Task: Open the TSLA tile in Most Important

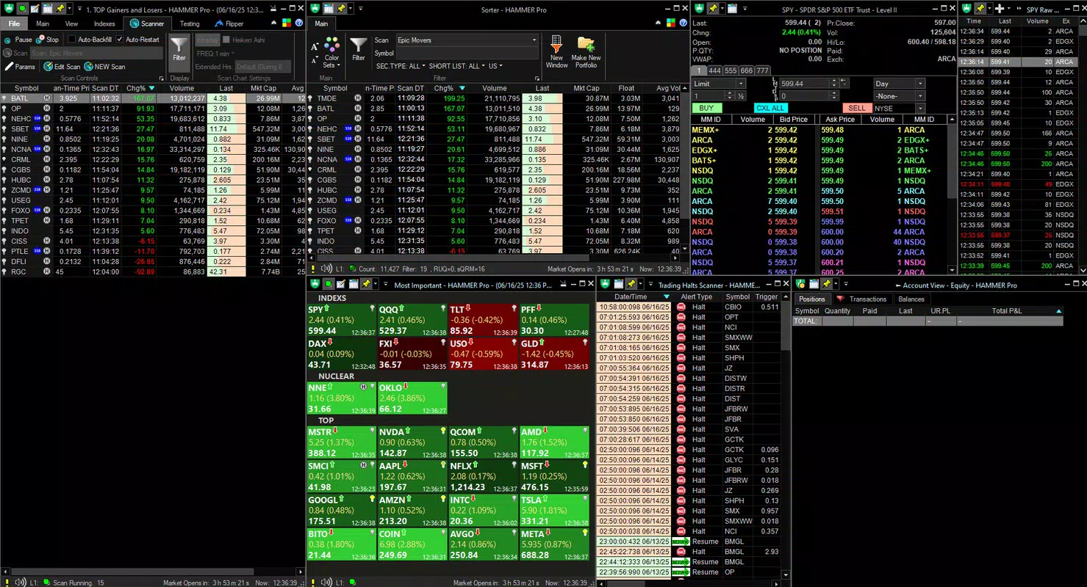Action: [553, 511]
